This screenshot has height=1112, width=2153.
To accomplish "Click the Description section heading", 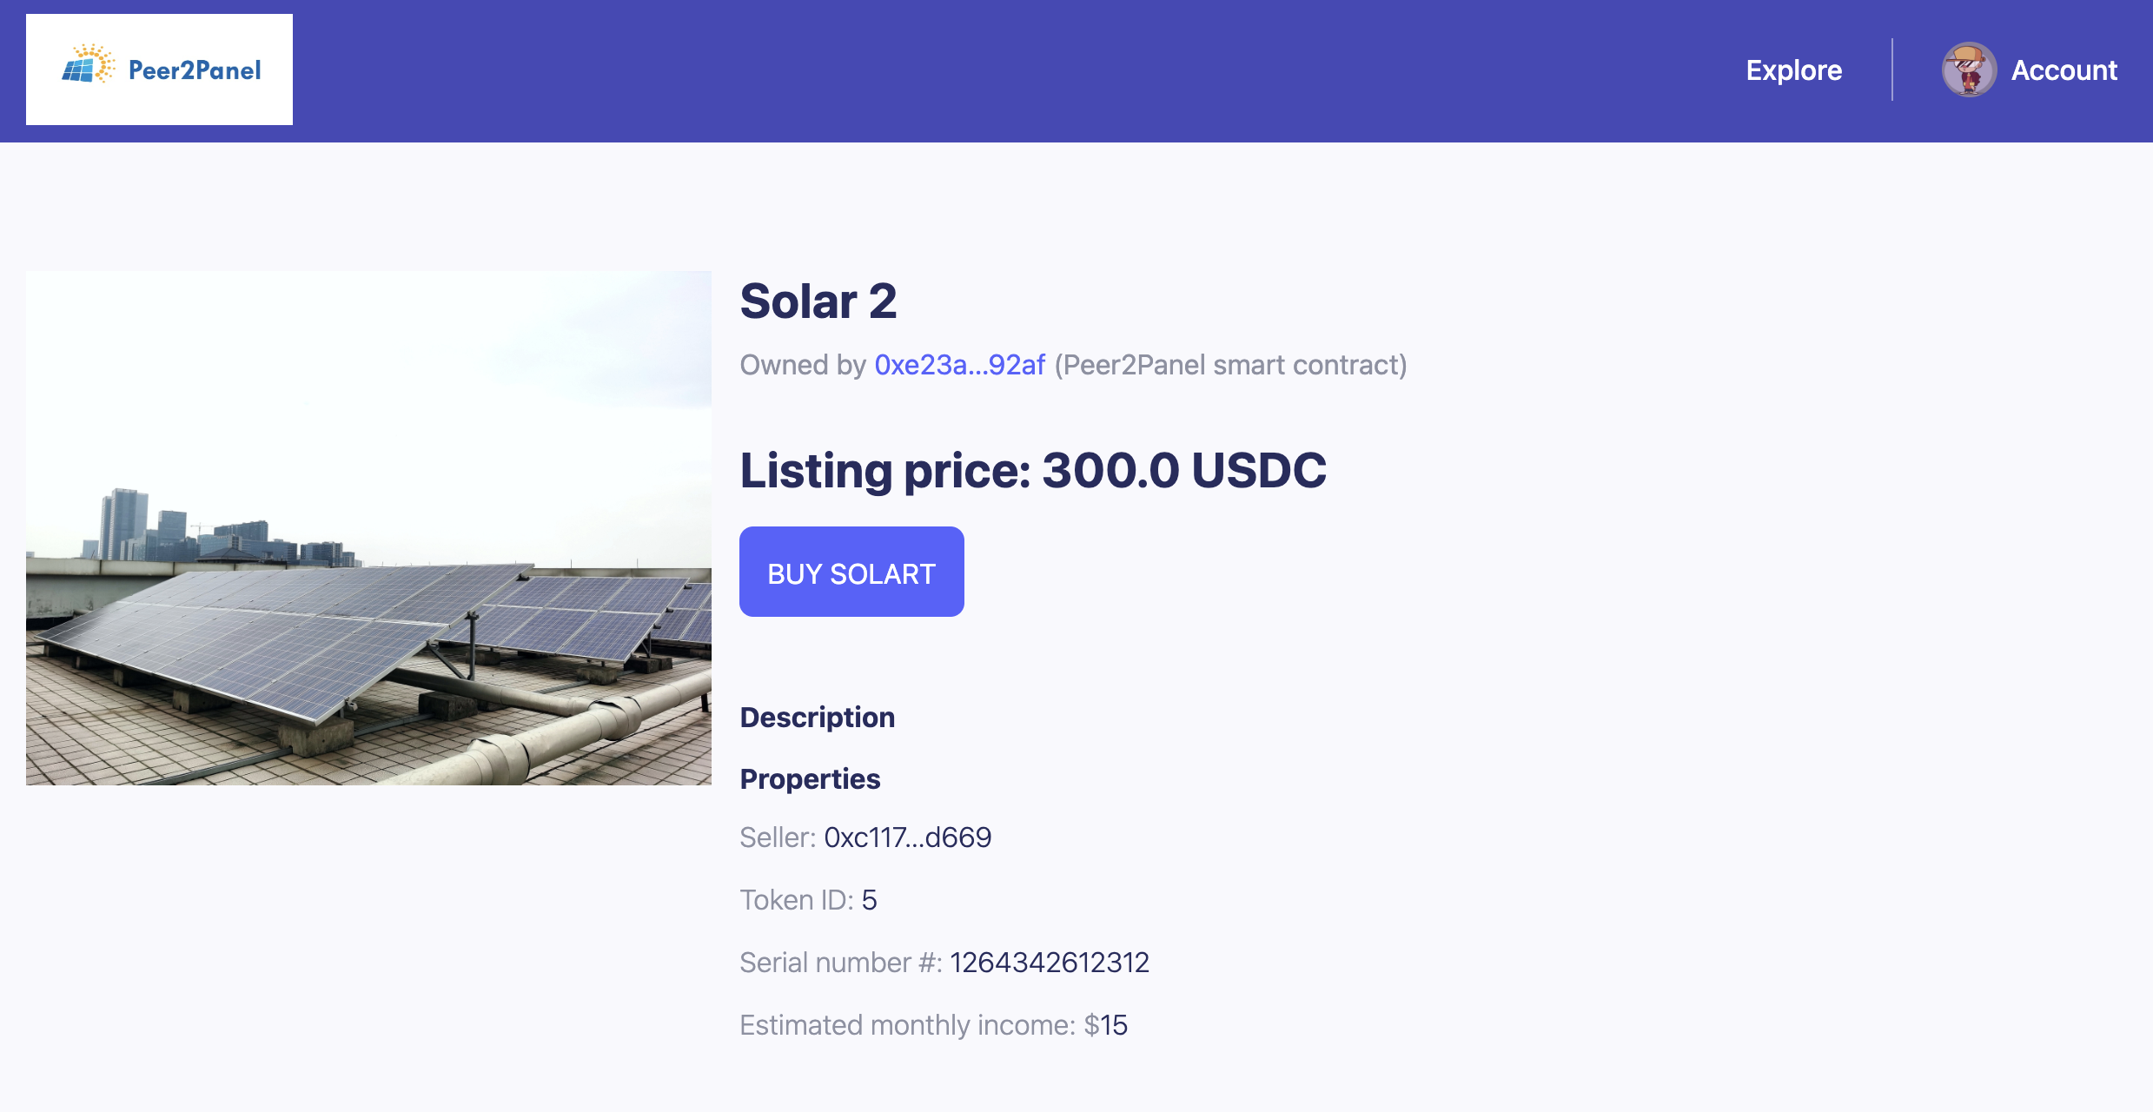I will point(817,718).
